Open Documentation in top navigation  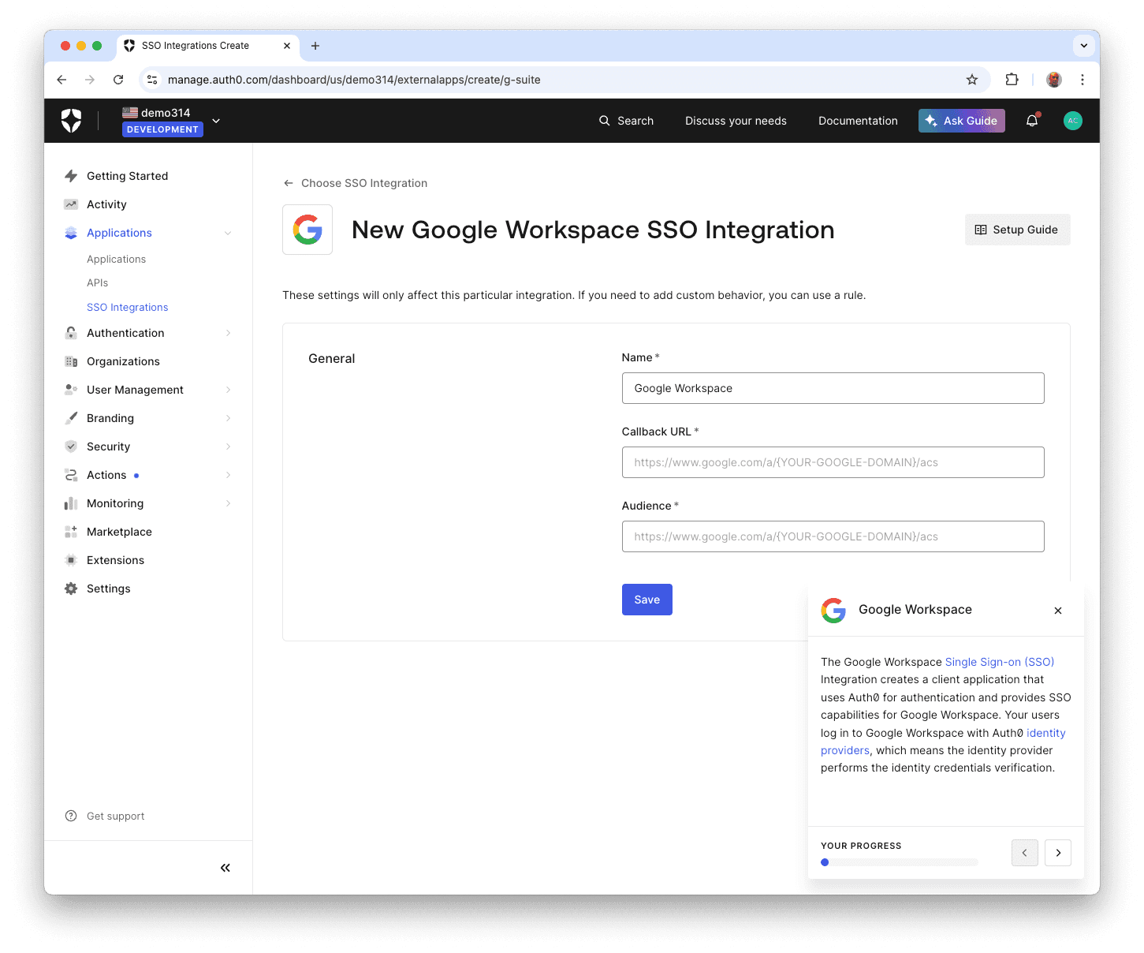coord(858,121)
